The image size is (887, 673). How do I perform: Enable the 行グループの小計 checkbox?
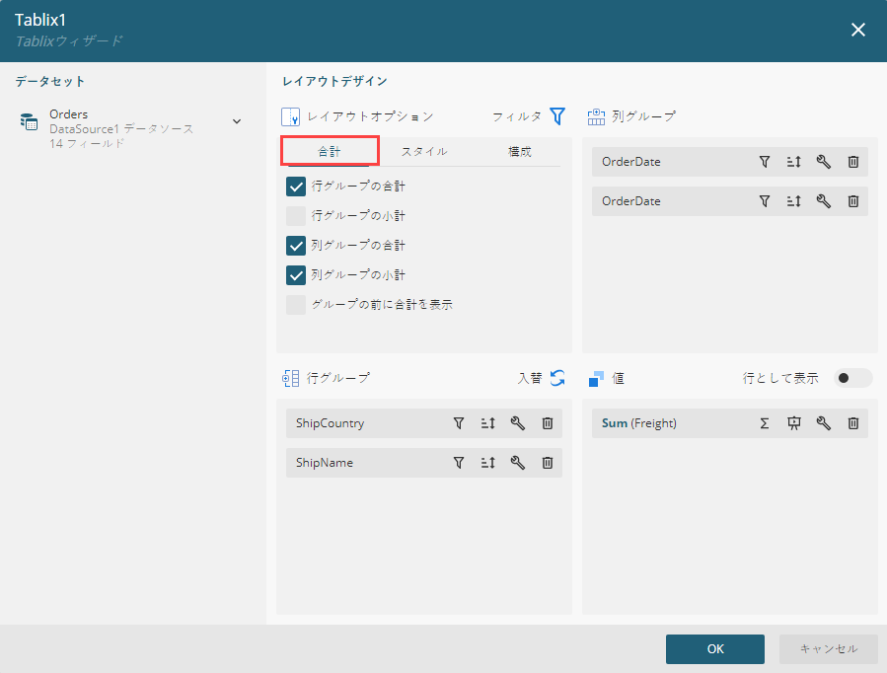click(x=296, y=216)
